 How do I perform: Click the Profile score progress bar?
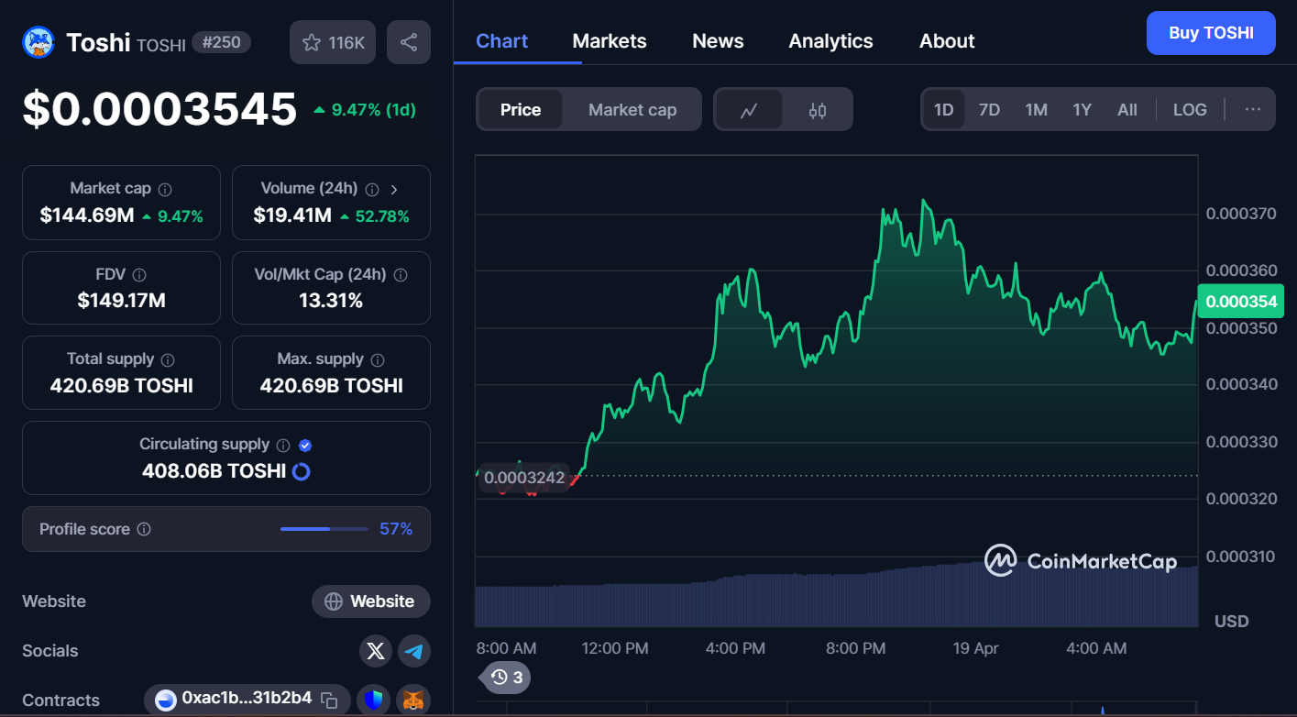click(323, 529)
